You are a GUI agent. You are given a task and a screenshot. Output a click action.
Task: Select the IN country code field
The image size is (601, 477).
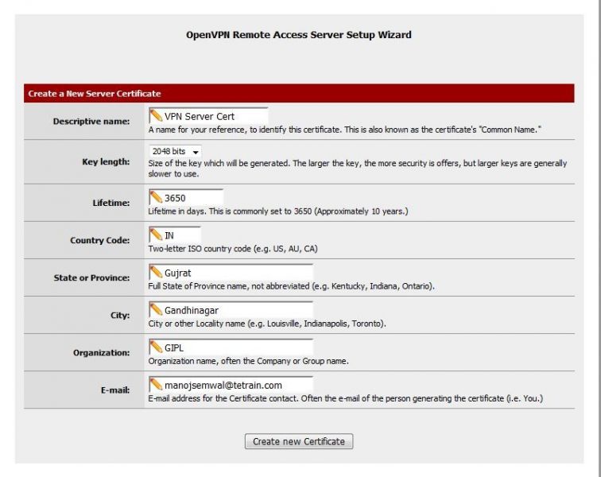point(175,235)
